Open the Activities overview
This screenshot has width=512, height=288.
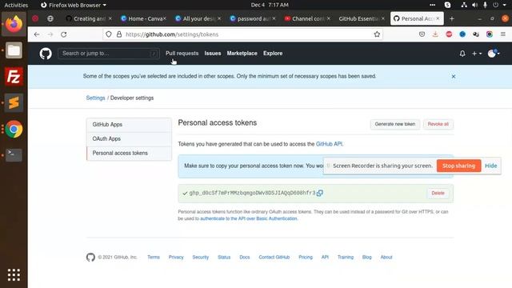[x=16, y=5]
